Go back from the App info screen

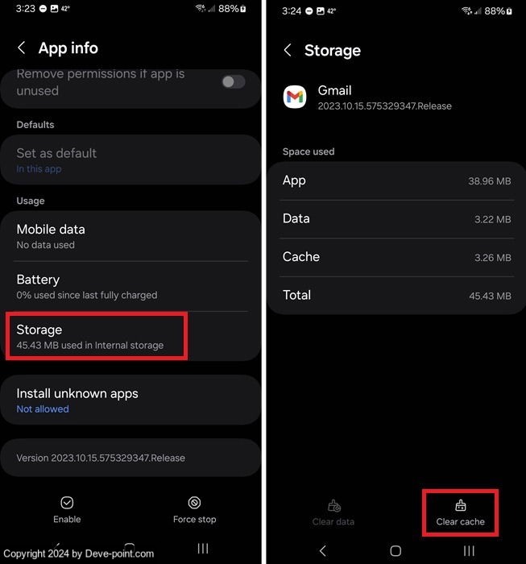(x=22, y=48)
